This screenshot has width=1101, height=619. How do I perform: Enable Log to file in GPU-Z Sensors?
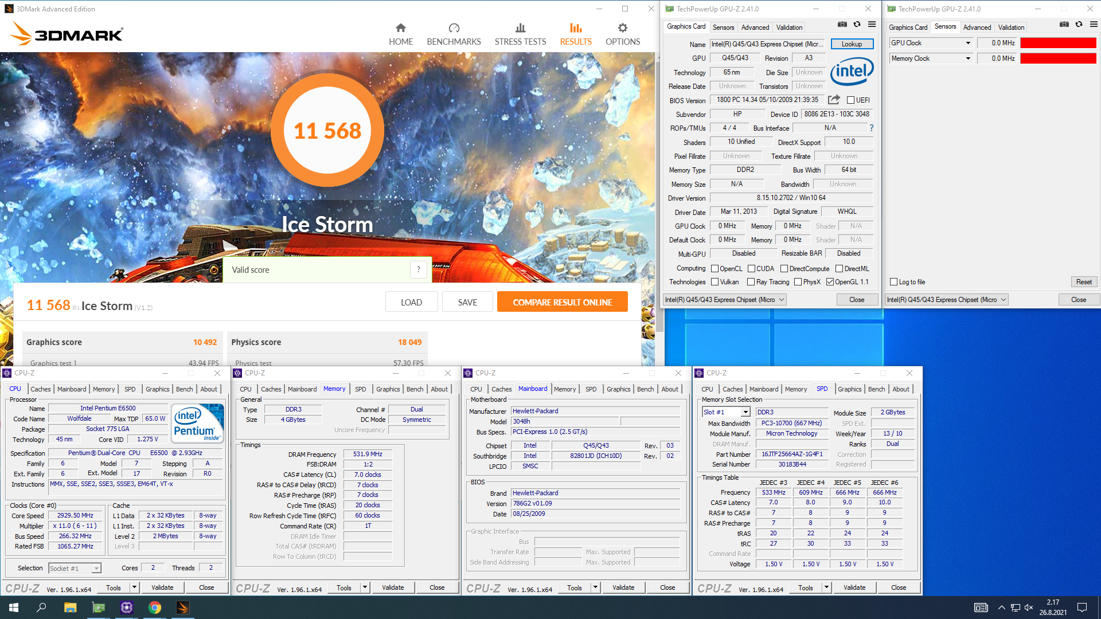click(x=893, y=282)
